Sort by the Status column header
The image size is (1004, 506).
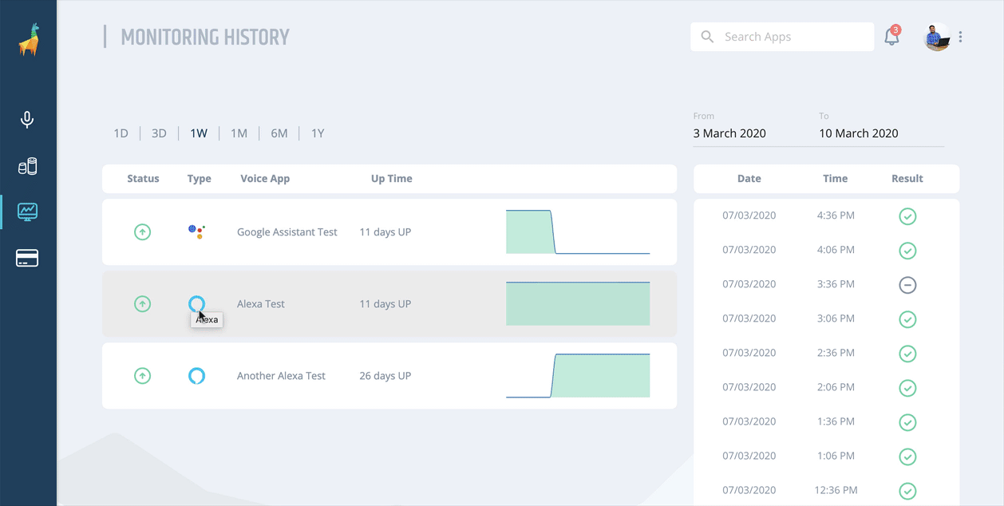coord(143,179)
